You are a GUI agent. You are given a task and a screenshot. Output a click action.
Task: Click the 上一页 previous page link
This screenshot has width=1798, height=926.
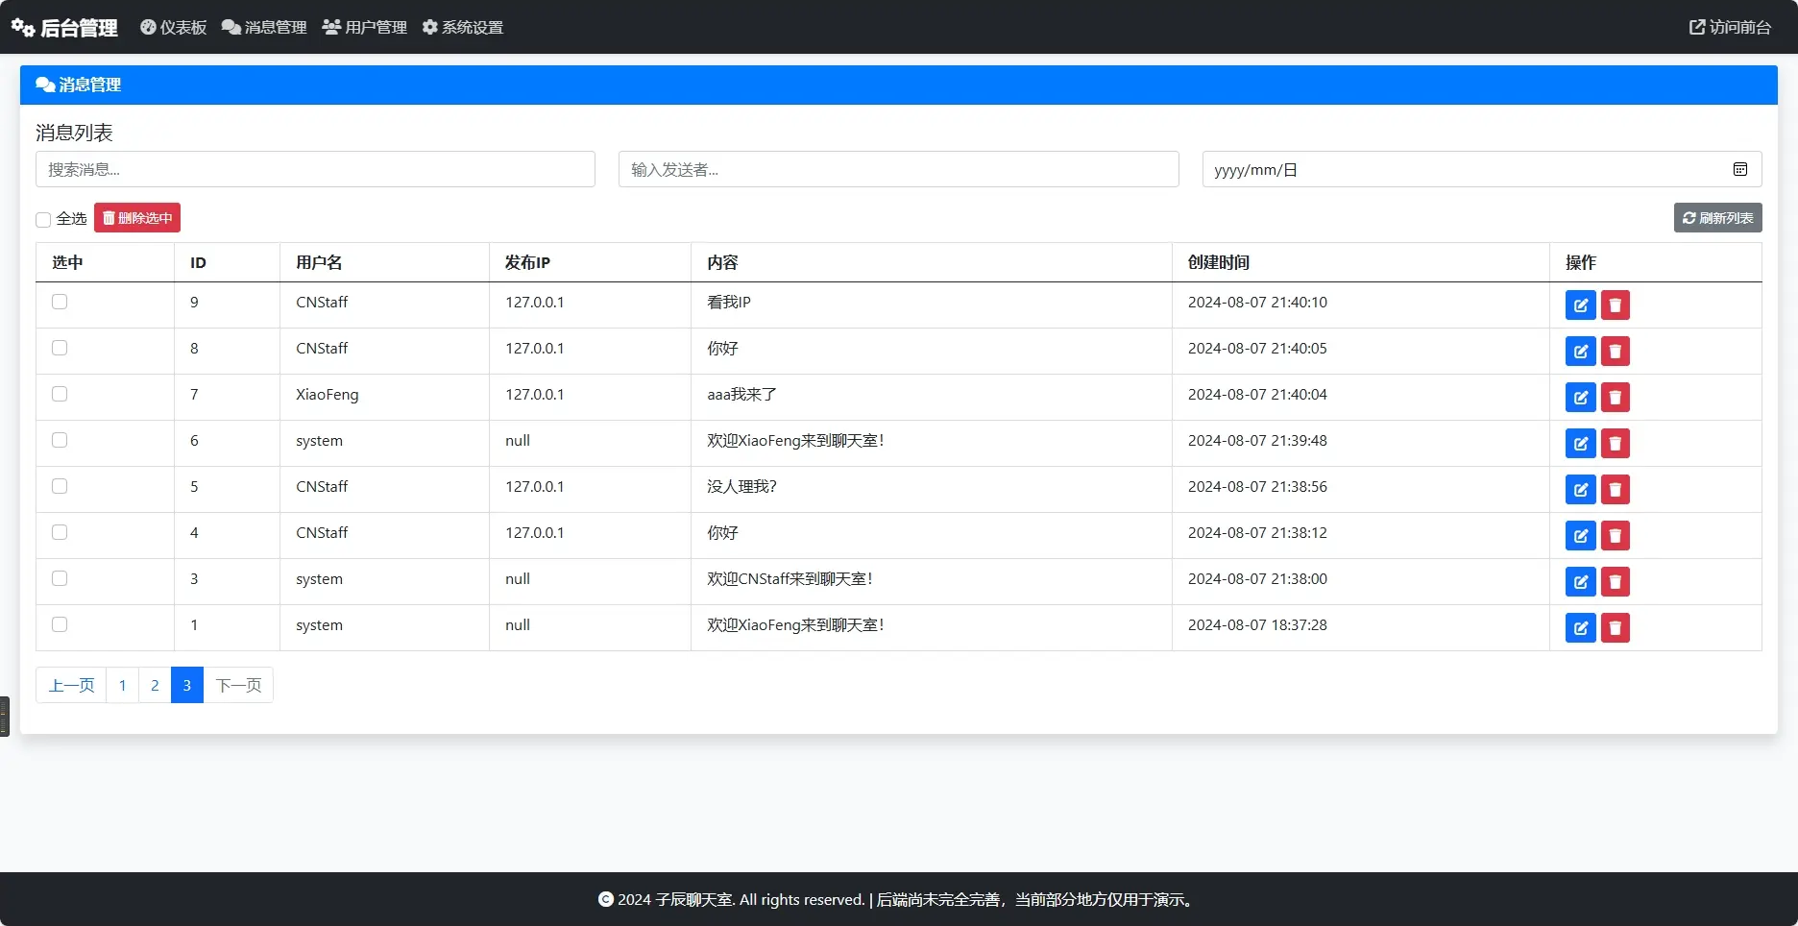tap(71, 685)
